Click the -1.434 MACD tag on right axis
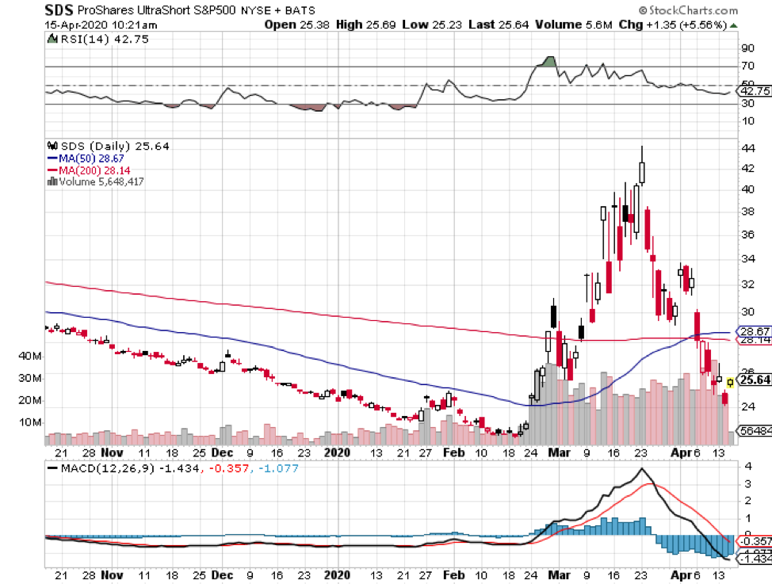The width and height of the screenshot is (772, 584). click(755, 559)
